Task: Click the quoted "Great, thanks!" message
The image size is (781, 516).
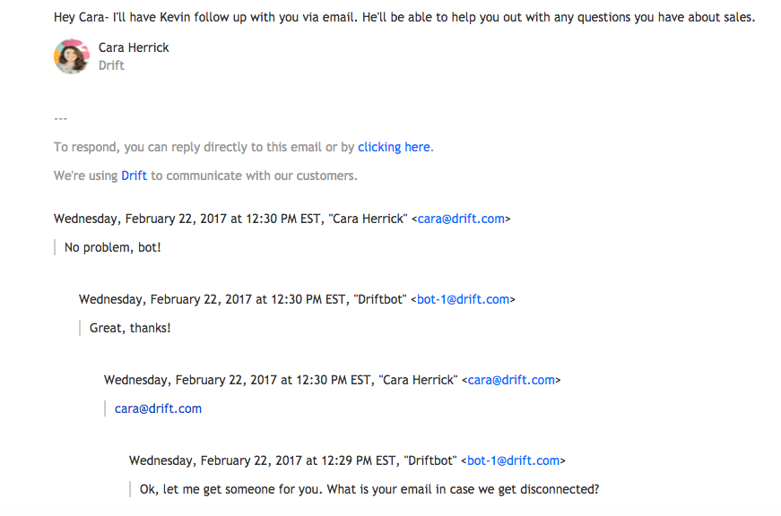Action: point(130,329)
